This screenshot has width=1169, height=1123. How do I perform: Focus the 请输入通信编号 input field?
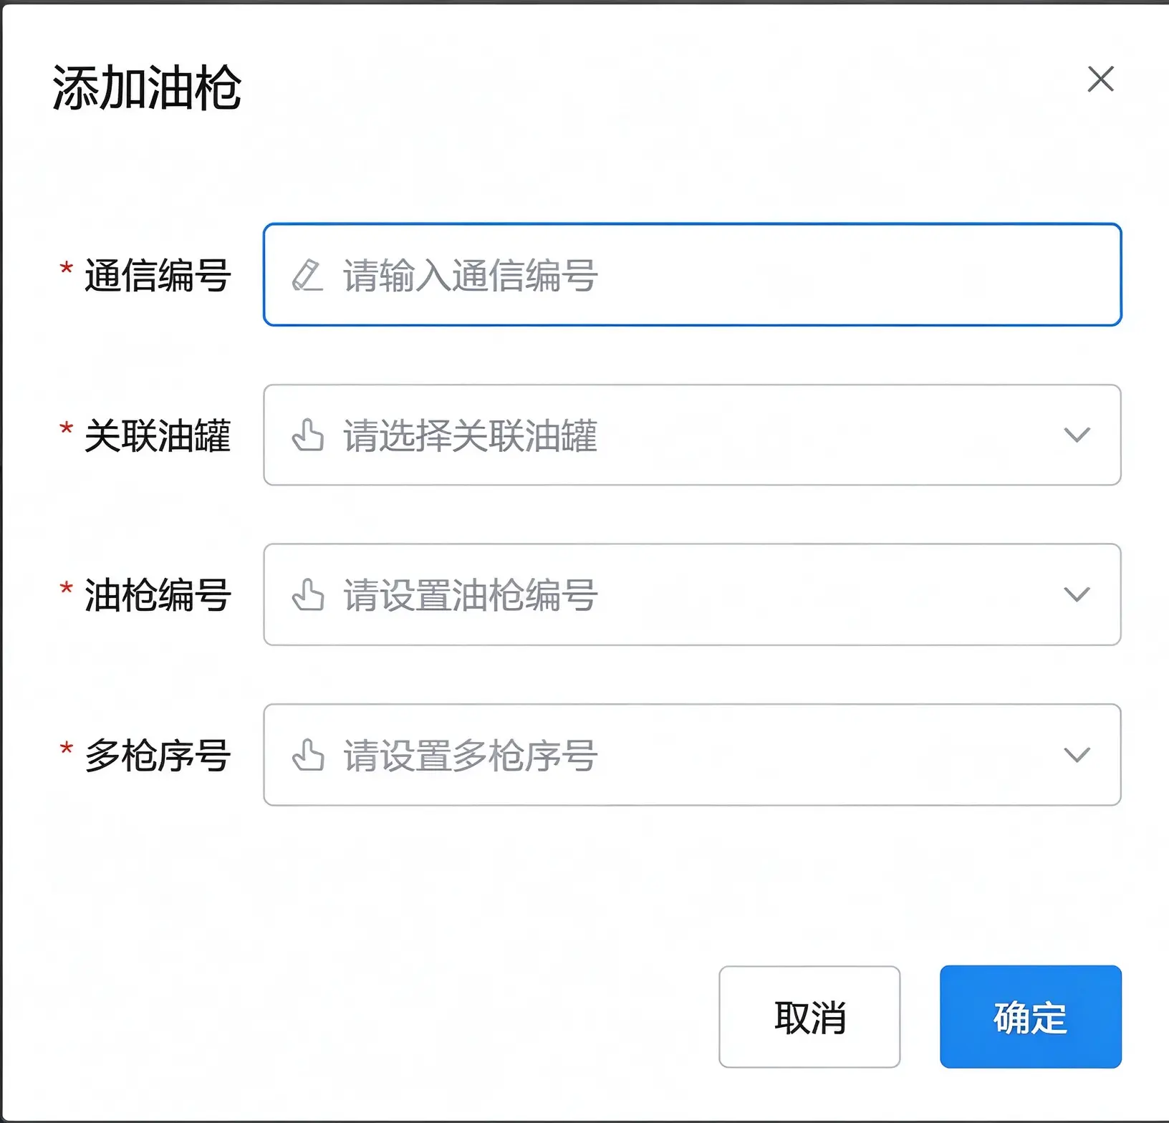(x=692, y=275)
